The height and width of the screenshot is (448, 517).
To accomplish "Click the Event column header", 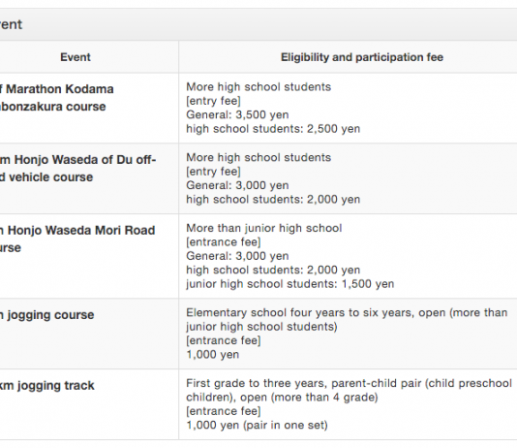I will point(76,57).
